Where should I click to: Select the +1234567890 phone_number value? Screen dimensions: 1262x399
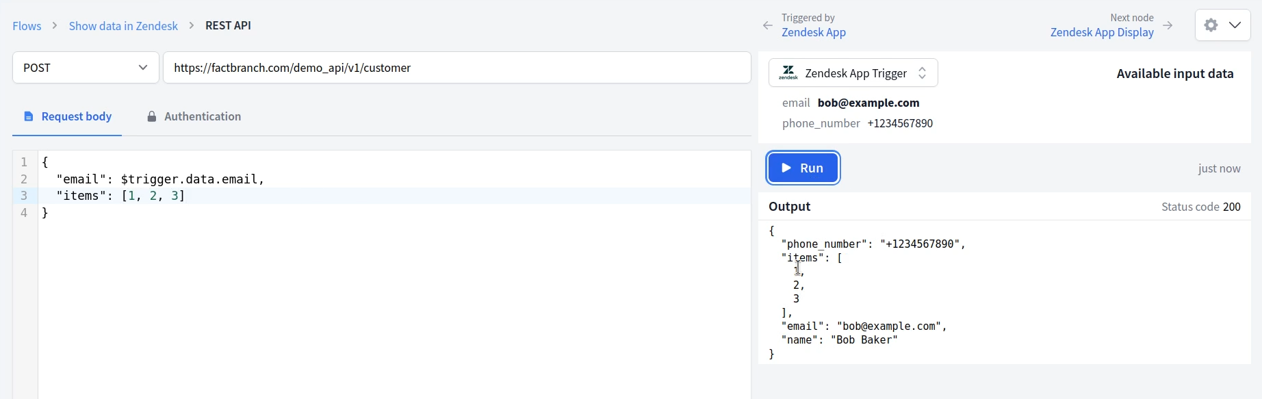[900, 123]
